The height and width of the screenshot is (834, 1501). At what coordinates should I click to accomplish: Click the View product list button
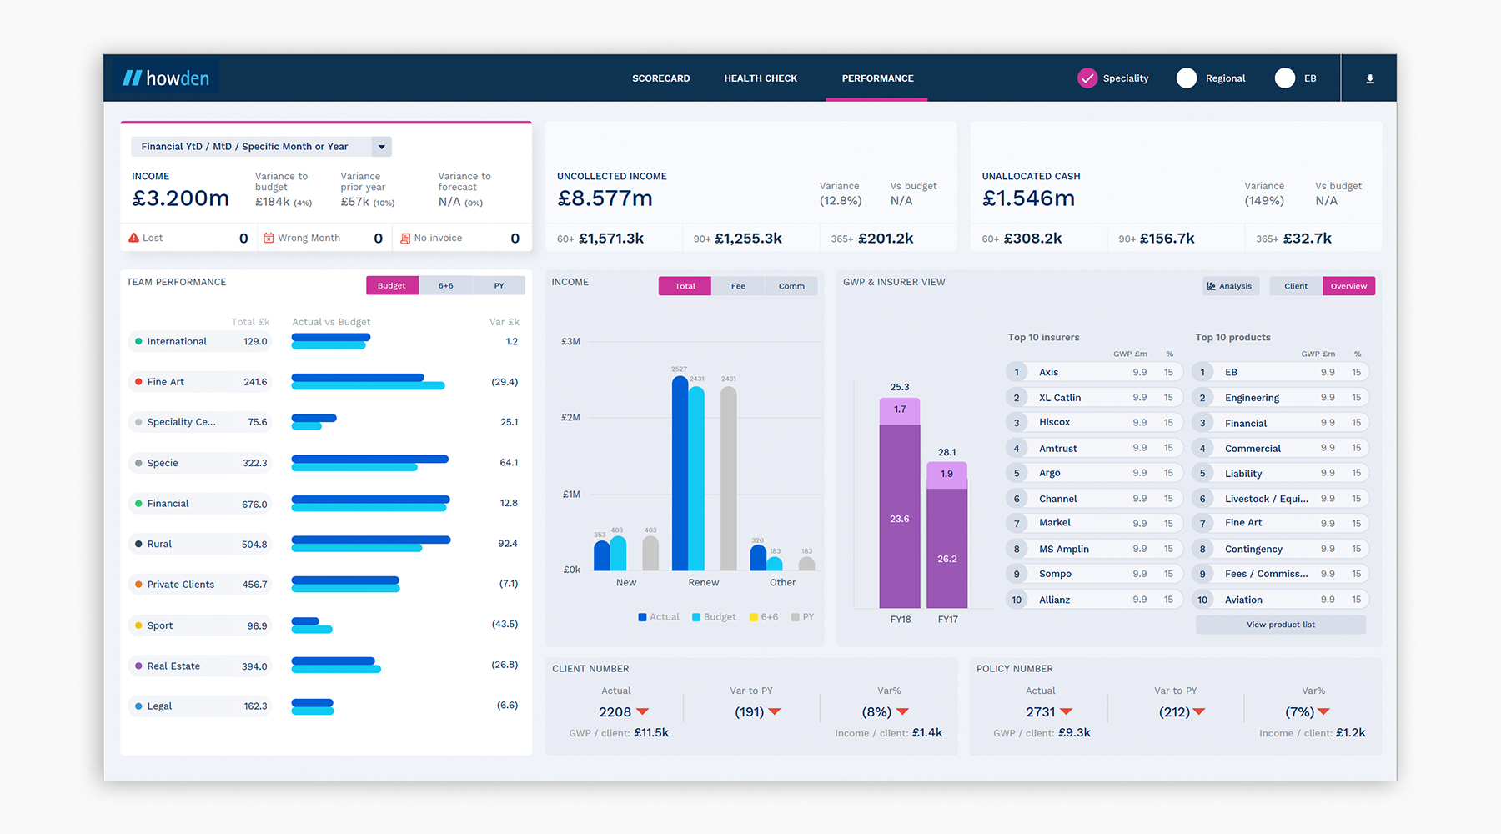point(1281,625)
